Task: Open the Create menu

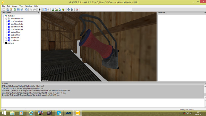Action: pyautogui.click(x=15, y=6)
